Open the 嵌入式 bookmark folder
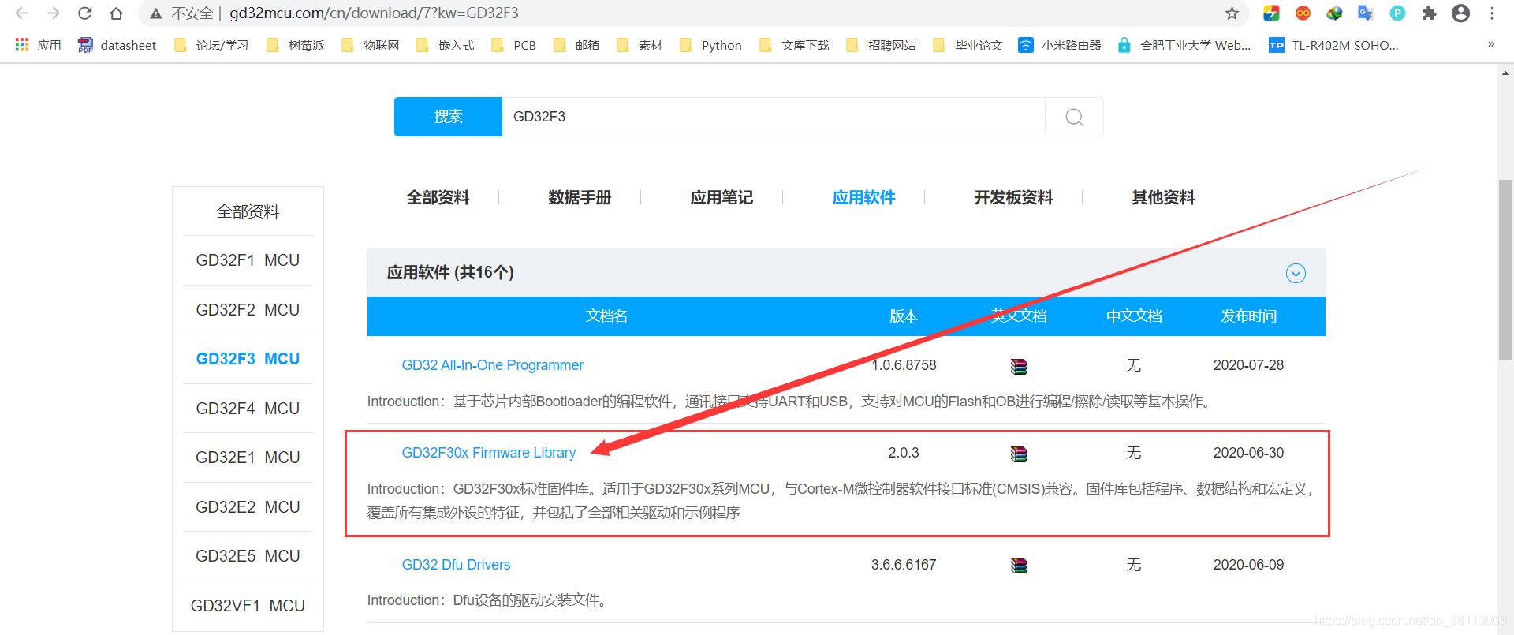 [446, 45]
